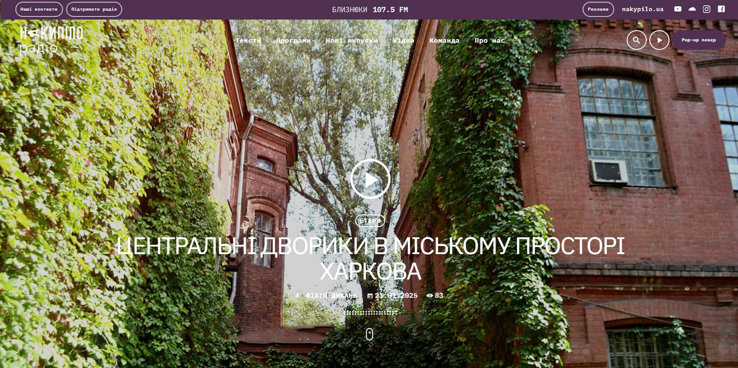
Task: Open the Програми menu item
Action: tap(293, 40)
